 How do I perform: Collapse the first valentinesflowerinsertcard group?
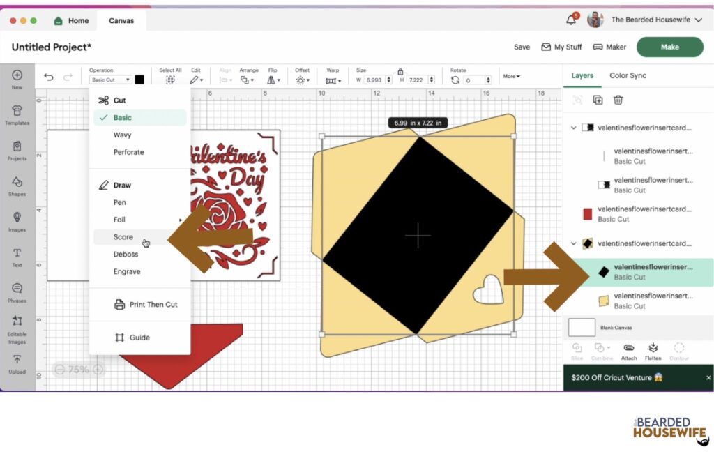coord(574,128)
